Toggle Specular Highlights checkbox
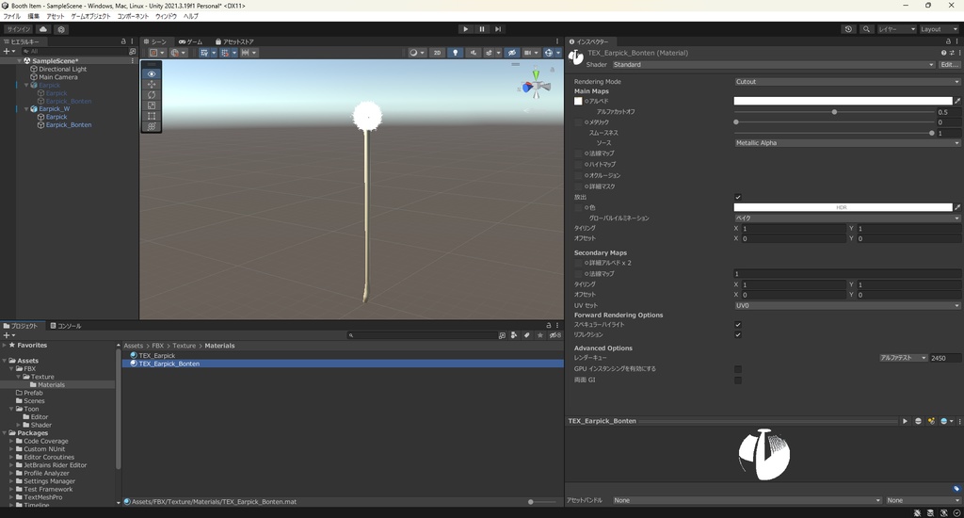This screenshot has height=518, width=964. click(x=738, y=324)
